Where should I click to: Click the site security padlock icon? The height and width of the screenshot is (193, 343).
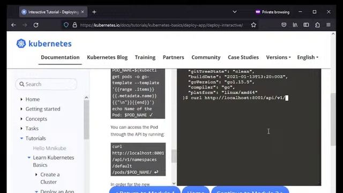coord(75,25)
